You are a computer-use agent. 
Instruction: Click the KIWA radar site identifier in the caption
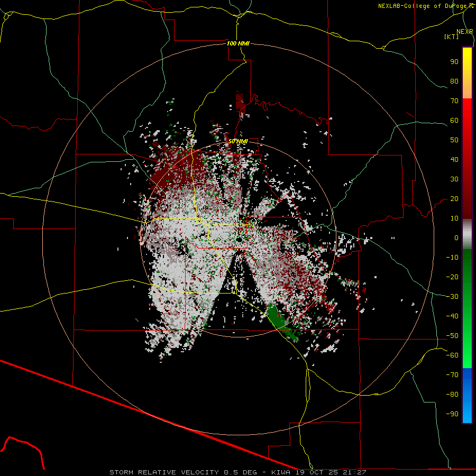click(x=281, y=472)
